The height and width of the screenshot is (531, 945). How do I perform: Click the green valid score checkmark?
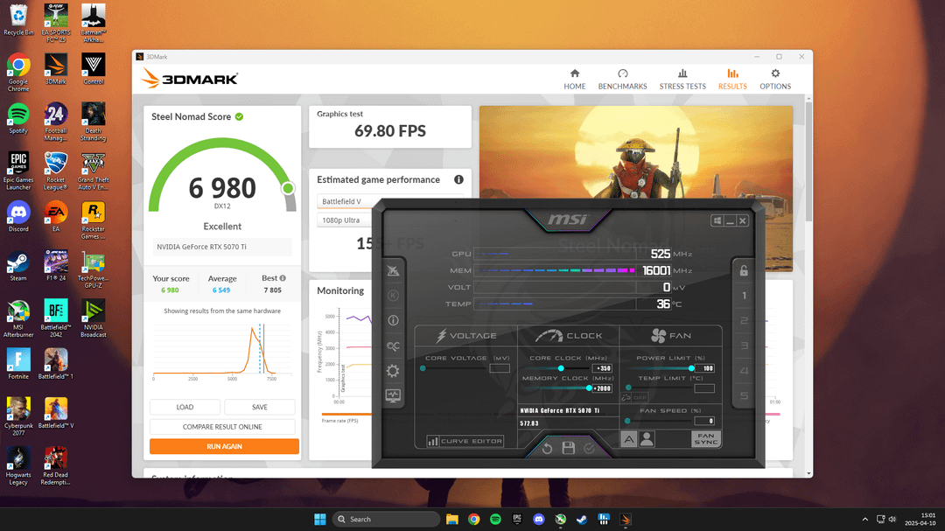[x=239, y=116]
